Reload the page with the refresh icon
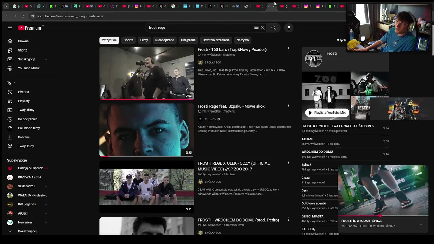 [x=23, y=16]
